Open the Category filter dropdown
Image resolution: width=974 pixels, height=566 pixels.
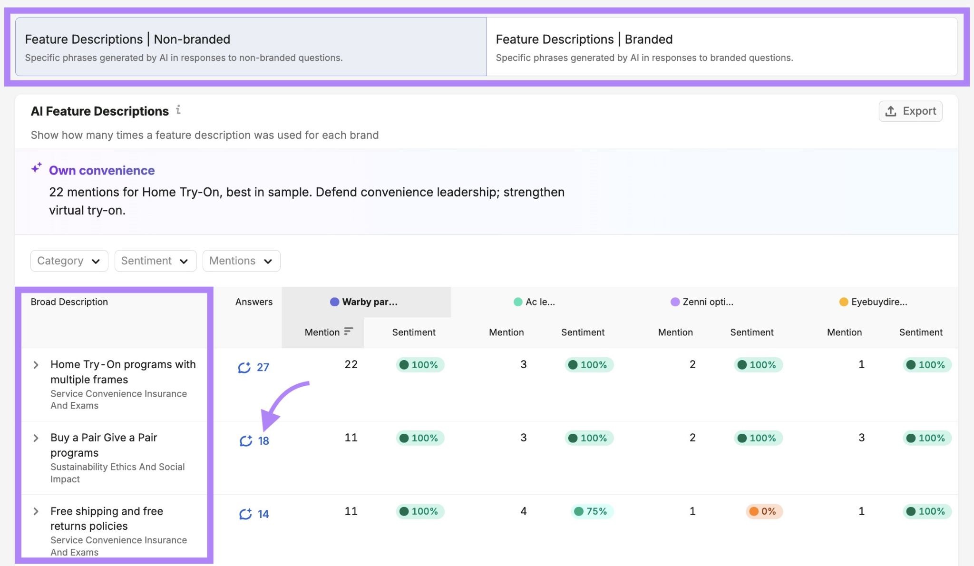click(69, 261)
